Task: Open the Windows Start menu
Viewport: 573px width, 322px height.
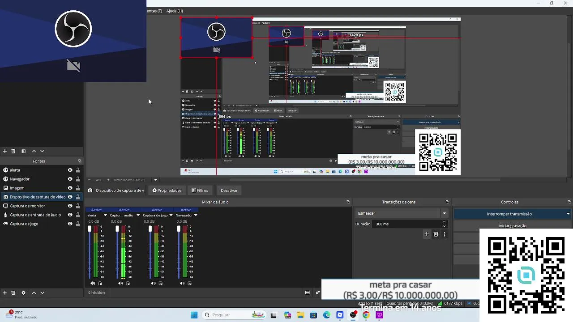Action: pyautogui.click(x=194, y=315)
